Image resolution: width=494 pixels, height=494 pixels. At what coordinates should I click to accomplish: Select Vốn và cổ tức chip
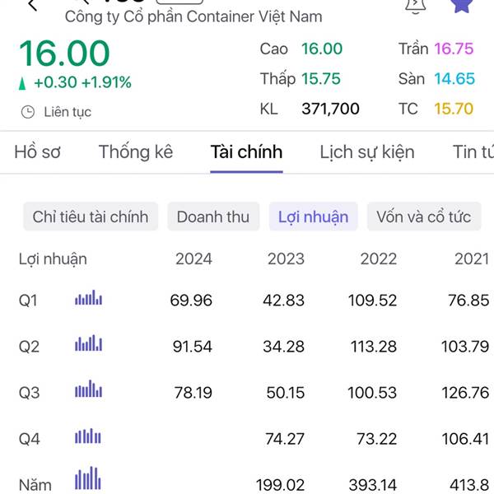[424, 217]
